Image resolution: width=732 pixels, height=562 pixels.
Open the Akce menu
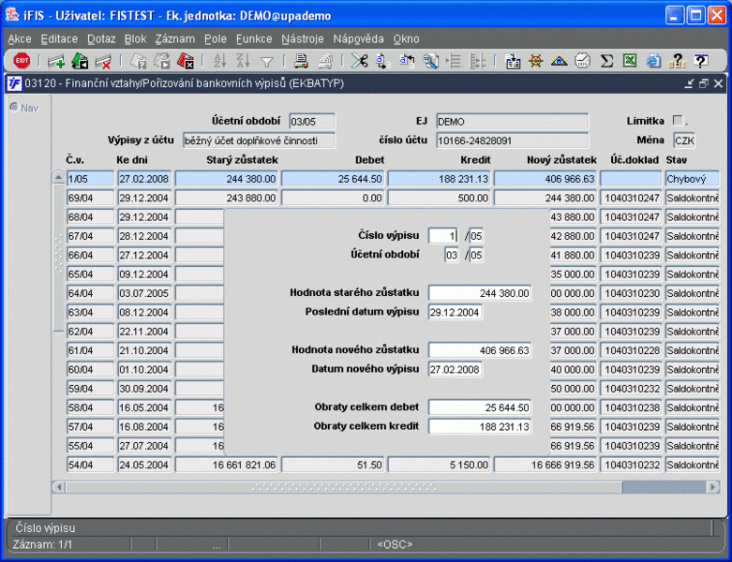point(19,38)
